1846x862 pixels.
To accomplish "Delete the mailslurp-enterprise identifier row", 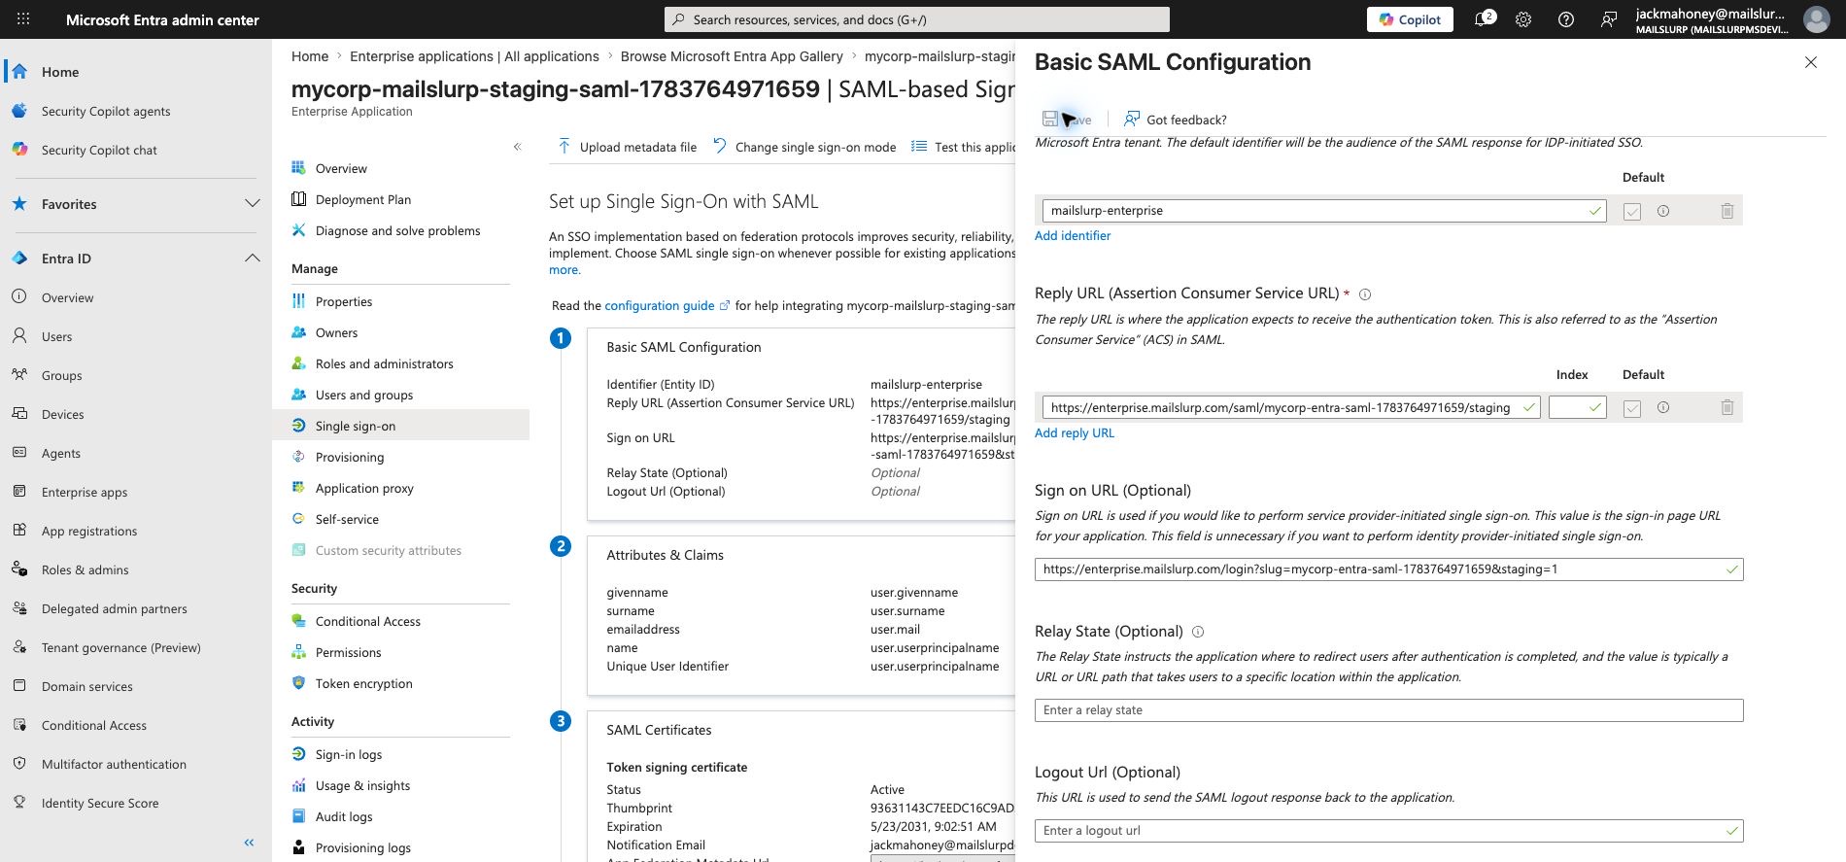I will click(1726, 211).
